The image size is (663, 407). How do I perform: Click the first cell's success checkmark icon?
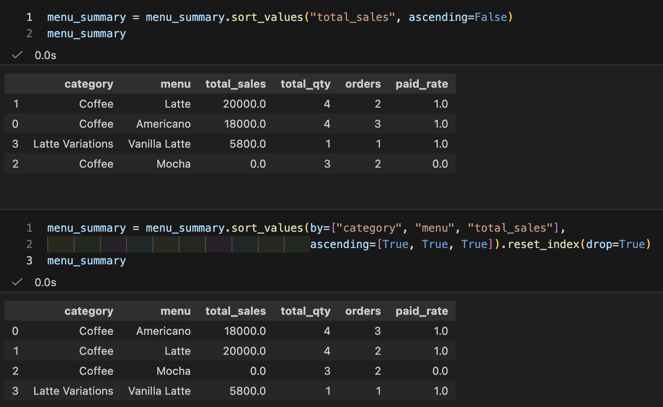point(17,55)
